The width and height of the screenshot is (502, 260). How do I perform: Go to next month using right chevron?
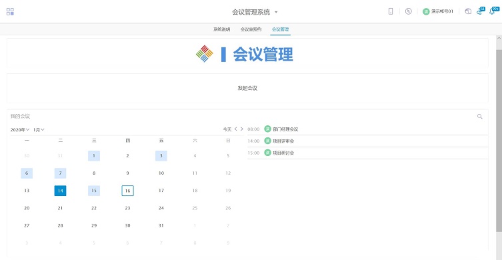242,129
